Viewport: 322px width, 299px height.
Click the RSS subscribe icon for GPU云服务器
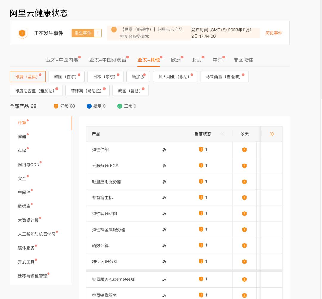tap(164, 262)
